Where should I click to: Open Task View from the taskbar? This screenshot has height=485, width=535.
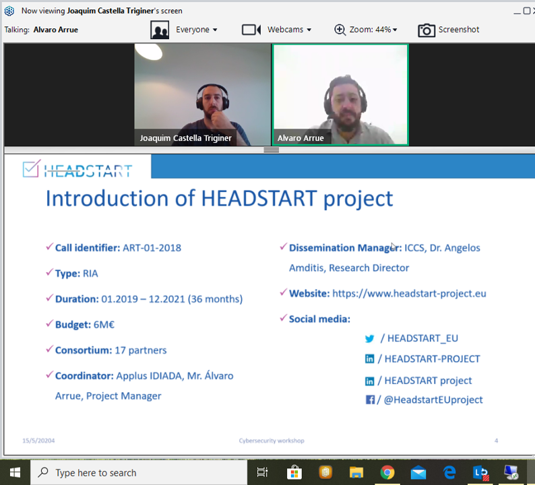tap(262, 472)
